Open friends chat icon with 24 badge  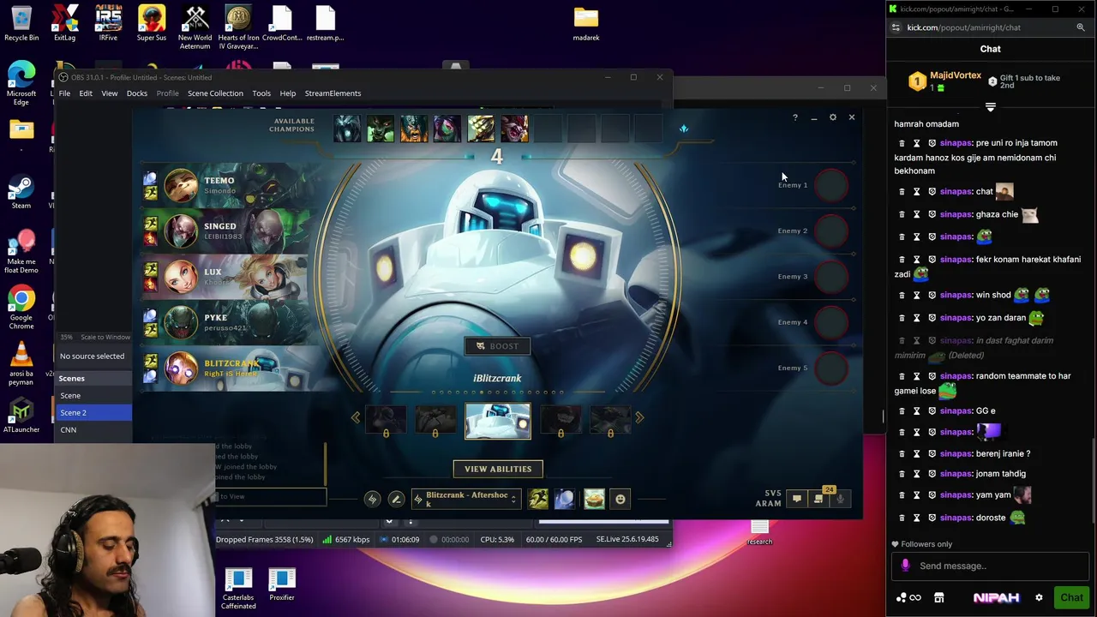point(819,498)
